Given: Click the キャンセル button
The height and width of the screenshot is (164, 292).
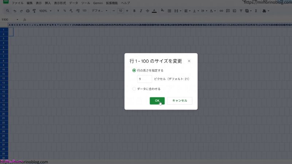Looking at the screenshot, I should tap(180, 101).
